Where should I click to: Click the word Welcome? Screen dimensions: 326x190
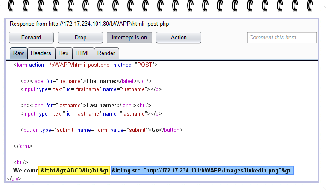[x=26, y=171]
